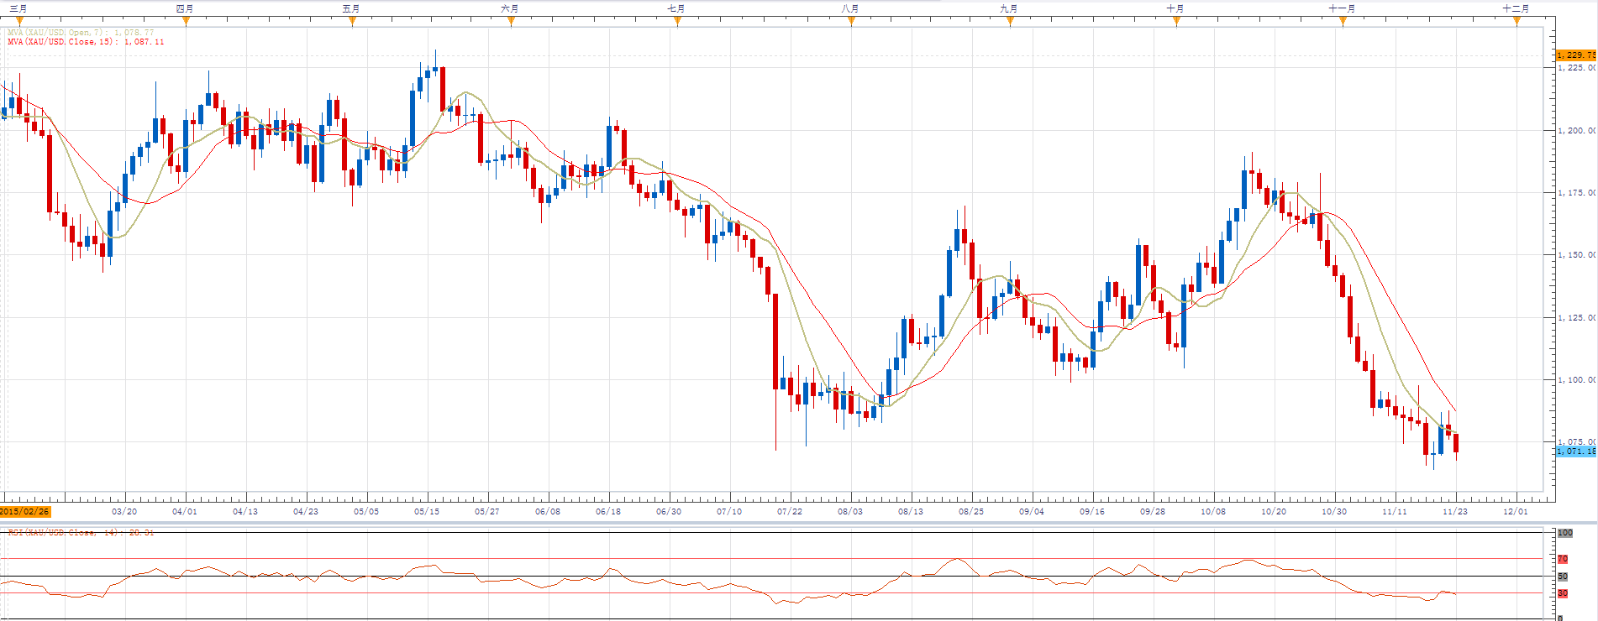Click the RSI 70 overbought level label
This screenshot has height=621, width=1598.
pyautogui.click(x=1563, y=559)
